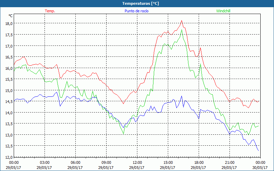This screenshot has width=274, height=171.
Task: Click the 12,5 y-axis value
Action: [9, 146]
